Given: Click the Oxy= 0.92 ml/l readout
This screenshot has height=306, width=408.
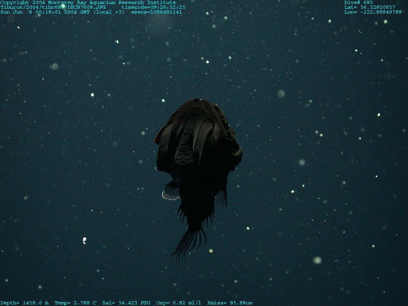Looking at the screenshot, I should [178, 303].
